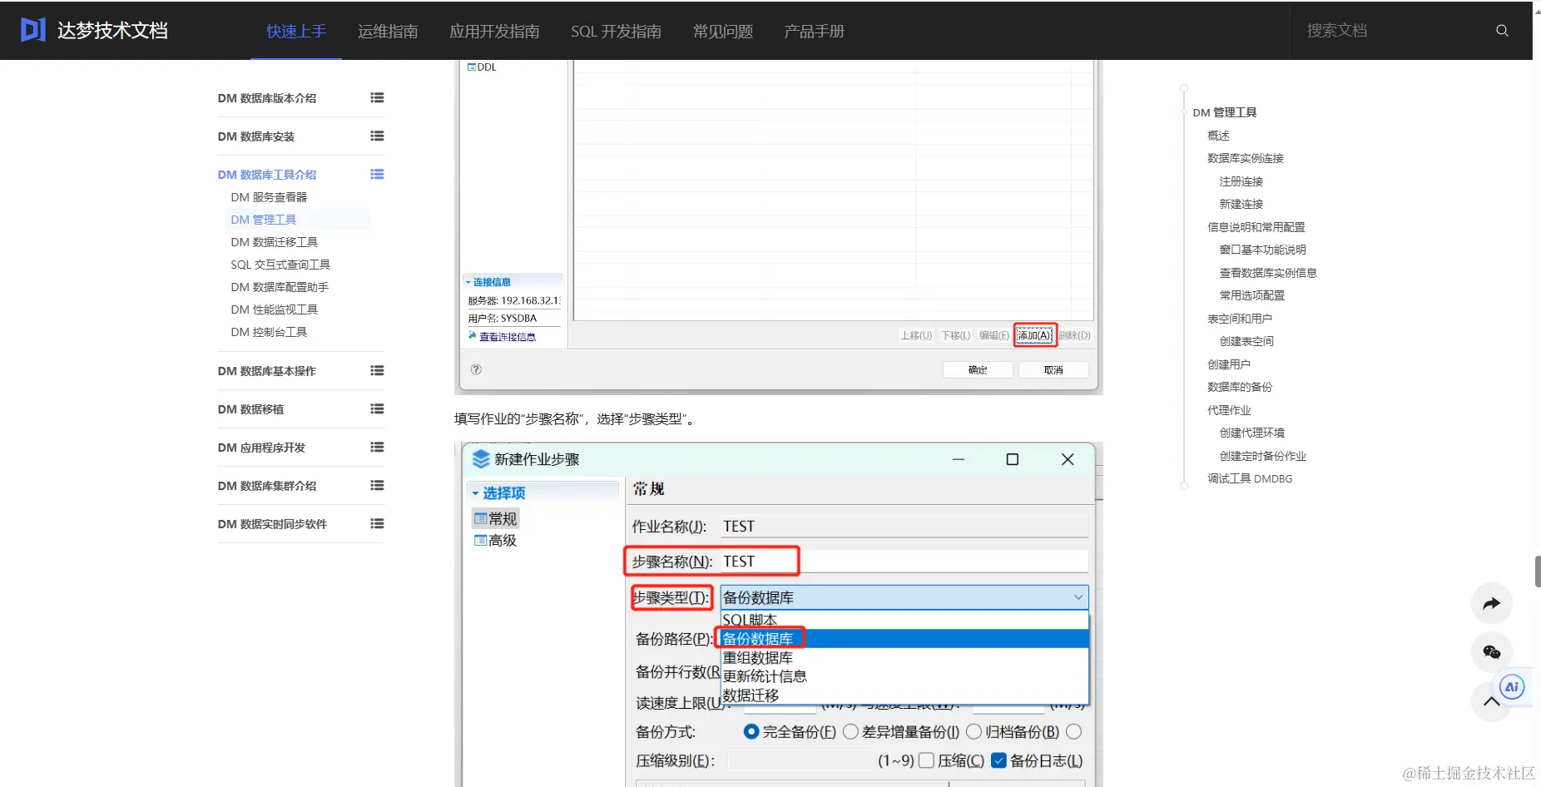The image size is (1541, 787).
Task: Jump to 数据库的备份 in outline
Action: pos(1240,387)
